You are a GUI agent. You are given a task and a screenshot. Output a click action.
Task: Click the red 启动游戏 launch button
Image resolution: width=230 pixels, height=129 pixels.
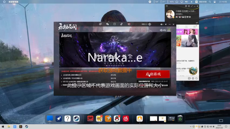point(153,74)
